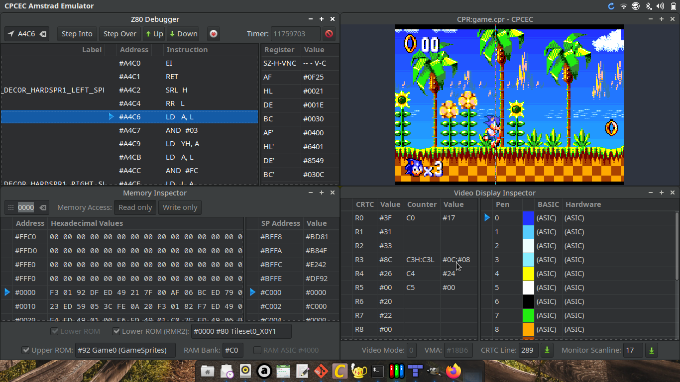Step Down in the debugger
This screenshot has width=680, height=382.
[183, 34]
